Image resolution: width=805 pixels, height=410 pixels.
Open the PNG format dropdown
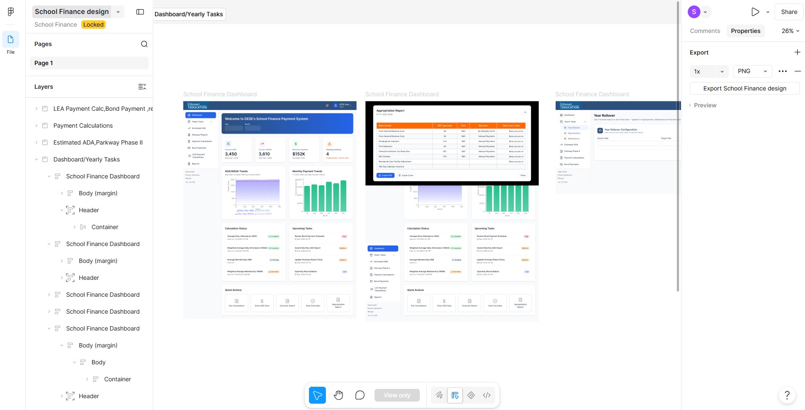coord(753,71)
